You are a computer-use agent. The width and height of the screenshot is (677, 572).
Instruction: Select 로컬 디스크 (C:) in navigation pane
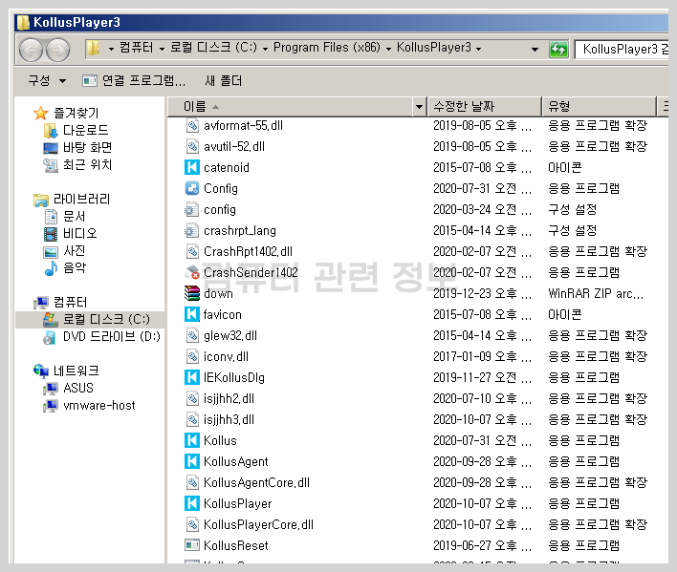coord(106,319)
